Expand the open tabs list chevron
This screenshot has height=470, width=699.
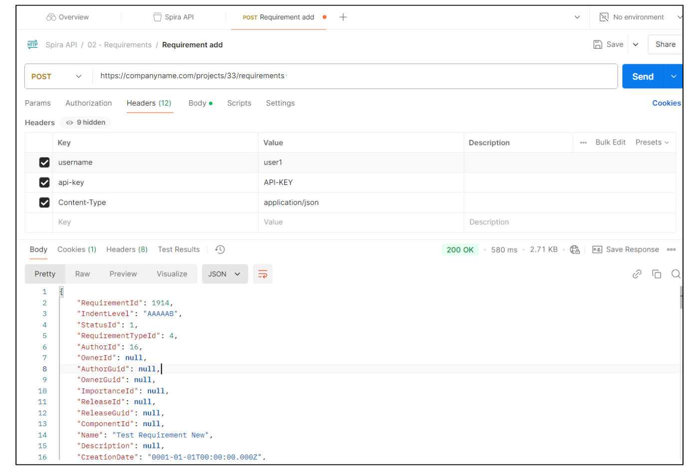click(x=577, y=17)
